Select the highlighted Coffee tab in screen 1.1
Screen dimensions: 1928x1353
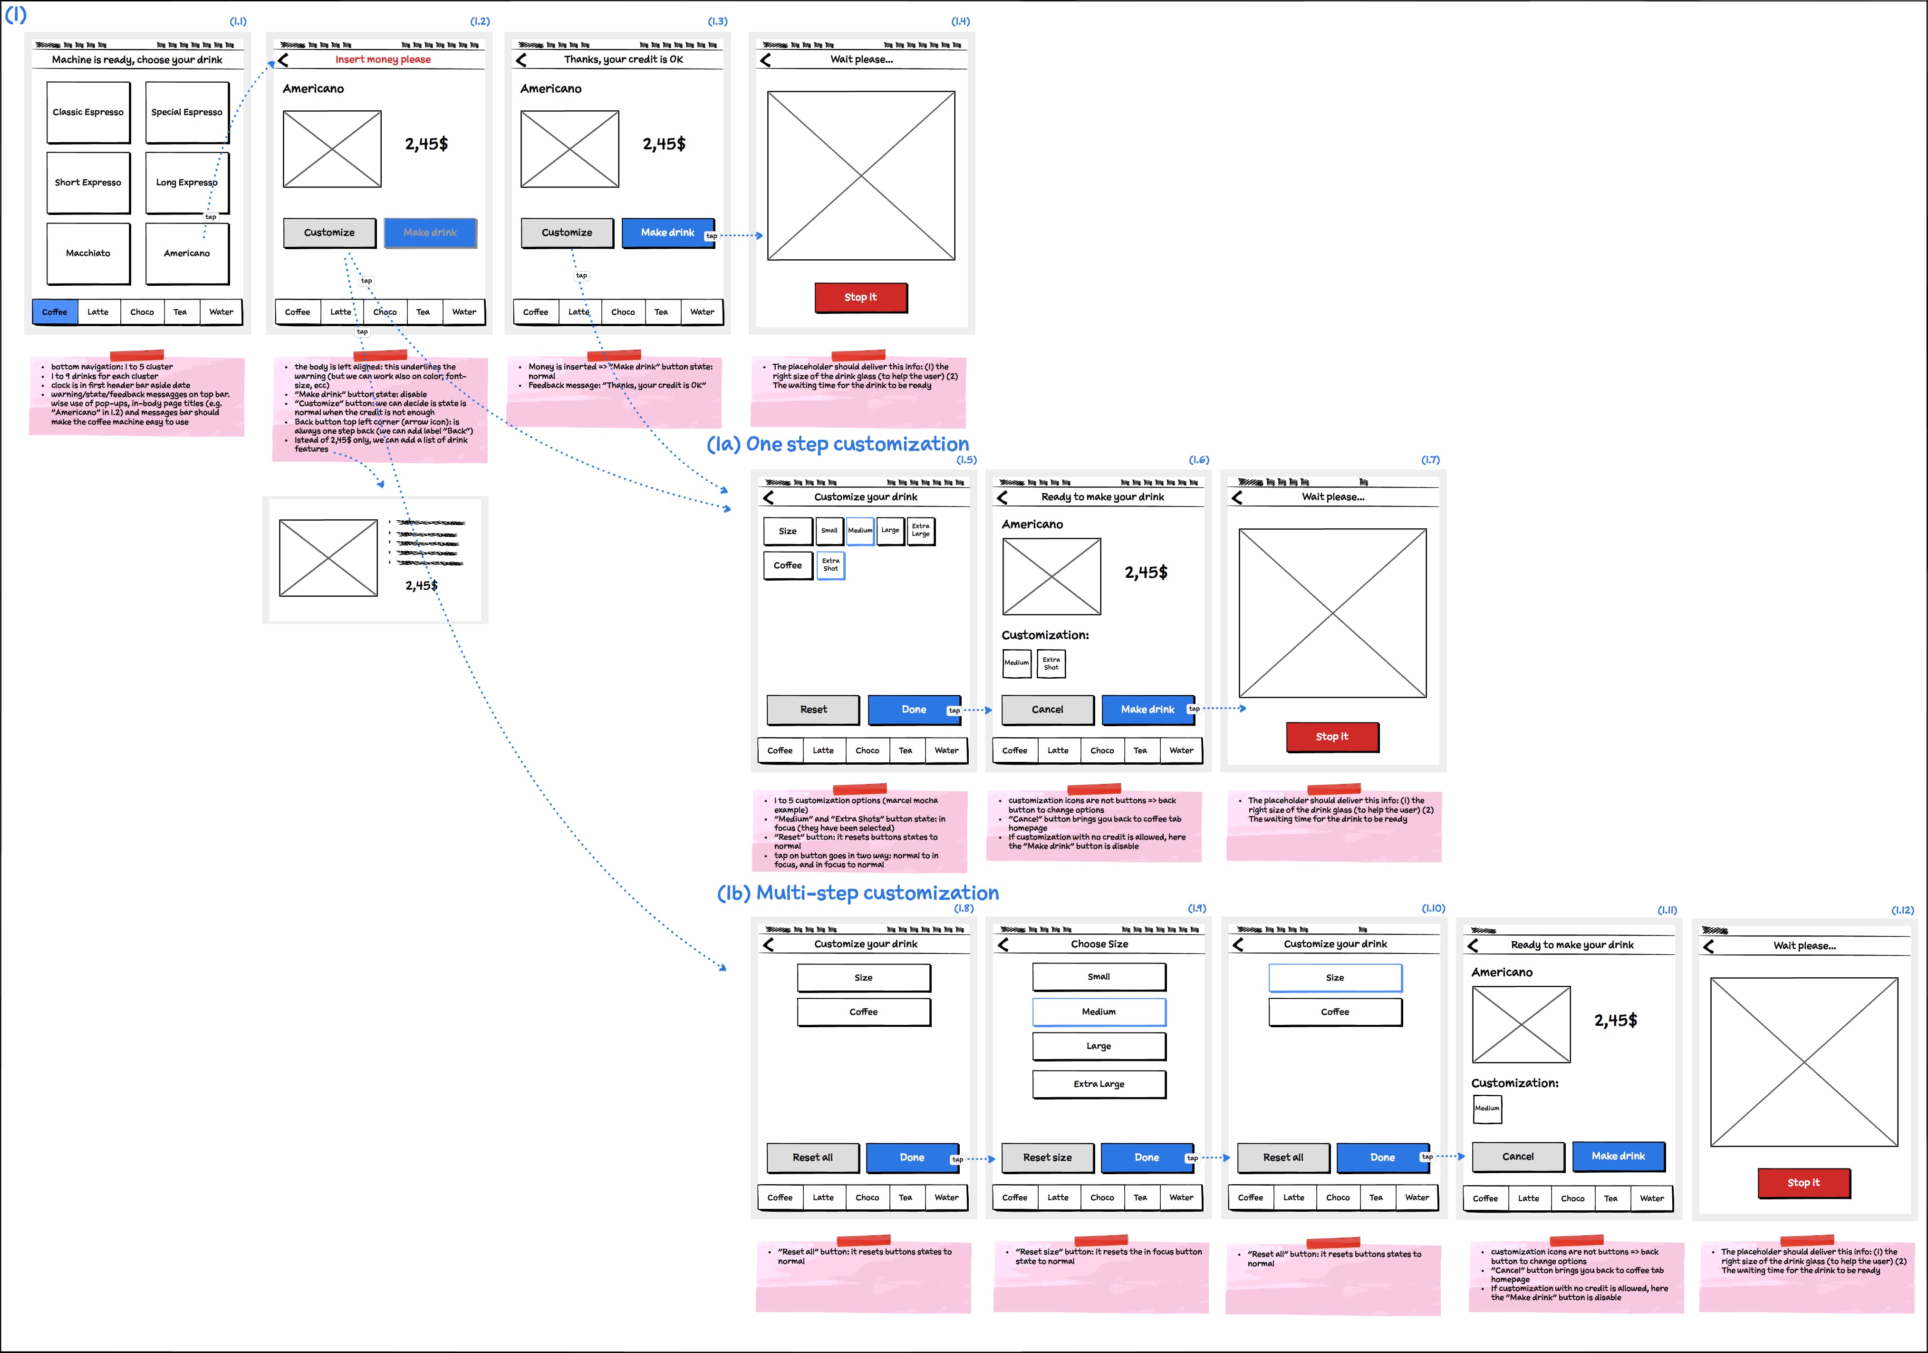click(x=55, y=312)
